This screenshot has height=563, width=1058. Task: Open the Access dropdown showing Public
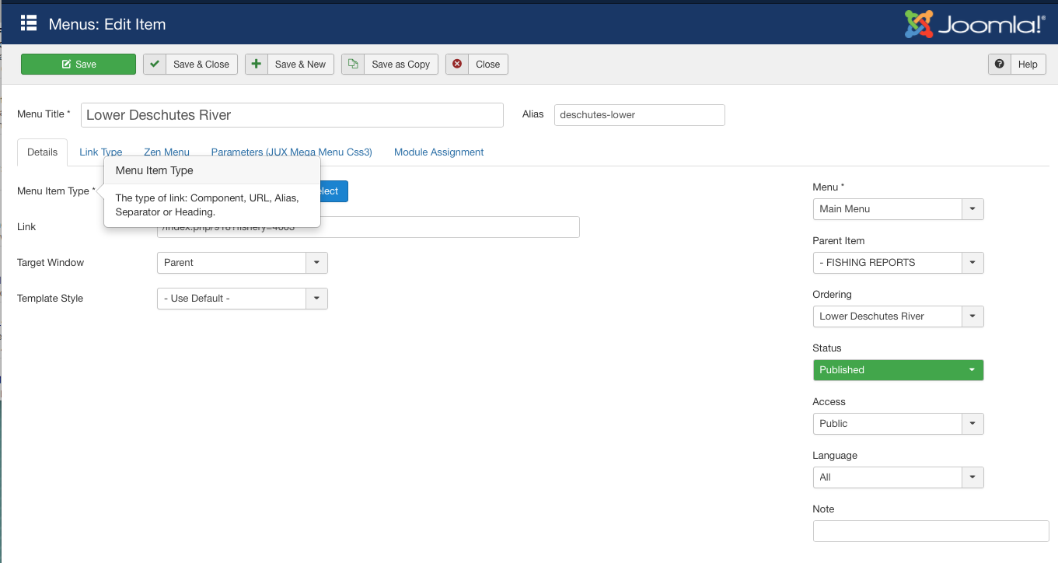[x=899, y=424]
